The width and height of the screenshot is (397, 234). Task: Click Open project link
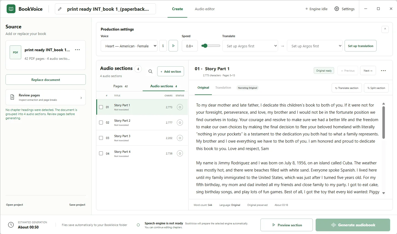click(15, 205)
